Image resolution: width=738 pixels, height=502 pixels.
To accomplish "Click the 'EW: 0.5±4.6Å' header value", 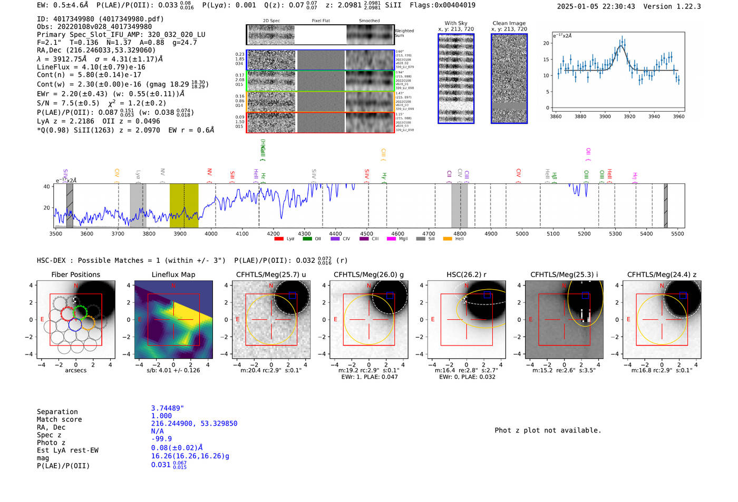I will coord(62,5).
